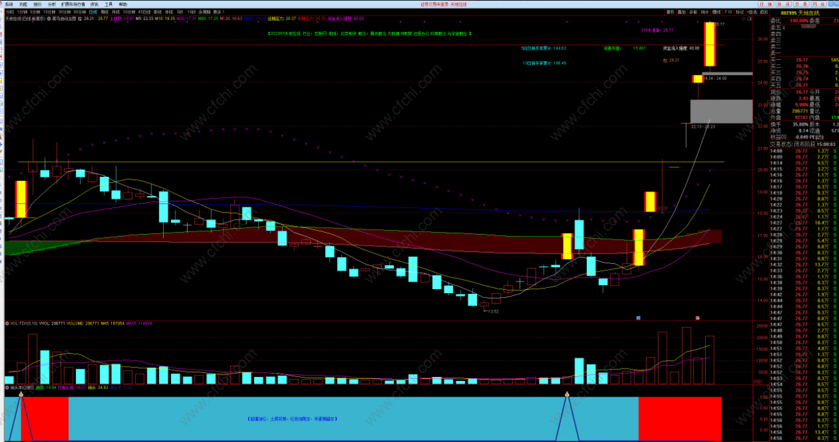Click the 返回 chart toolbar button
Viewport: 839px width, 442px height.
764,12
